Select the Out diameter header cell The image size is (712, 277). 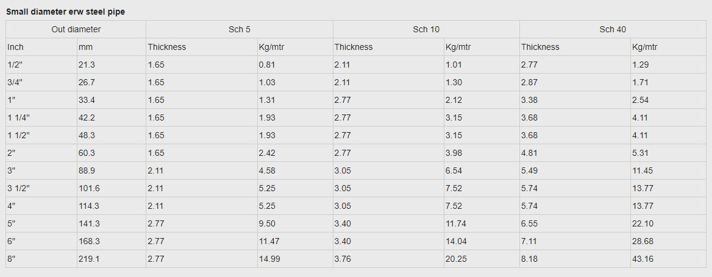[x=76, y=29]
